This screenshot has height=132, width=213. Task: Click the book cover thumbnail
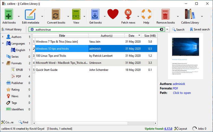186,56
